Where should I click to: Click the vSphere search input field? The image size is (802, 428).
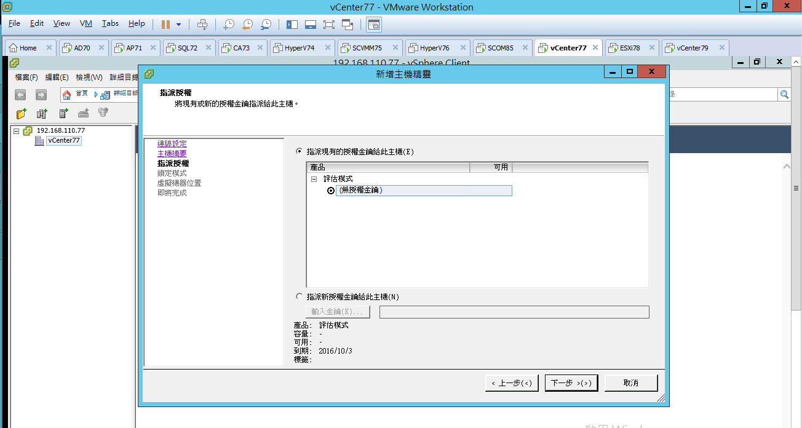(x=723, y=94)
